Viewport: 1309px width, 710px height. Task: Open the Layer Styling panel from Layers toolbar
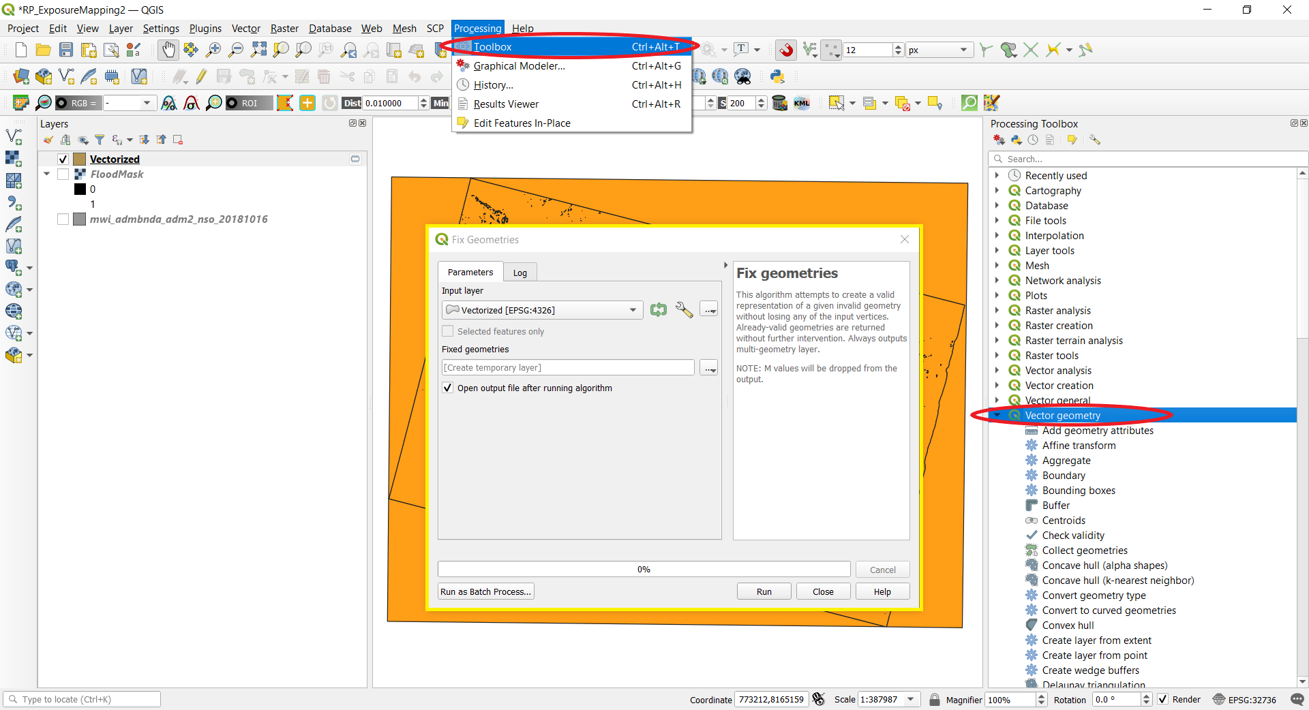tap(48, 140)
